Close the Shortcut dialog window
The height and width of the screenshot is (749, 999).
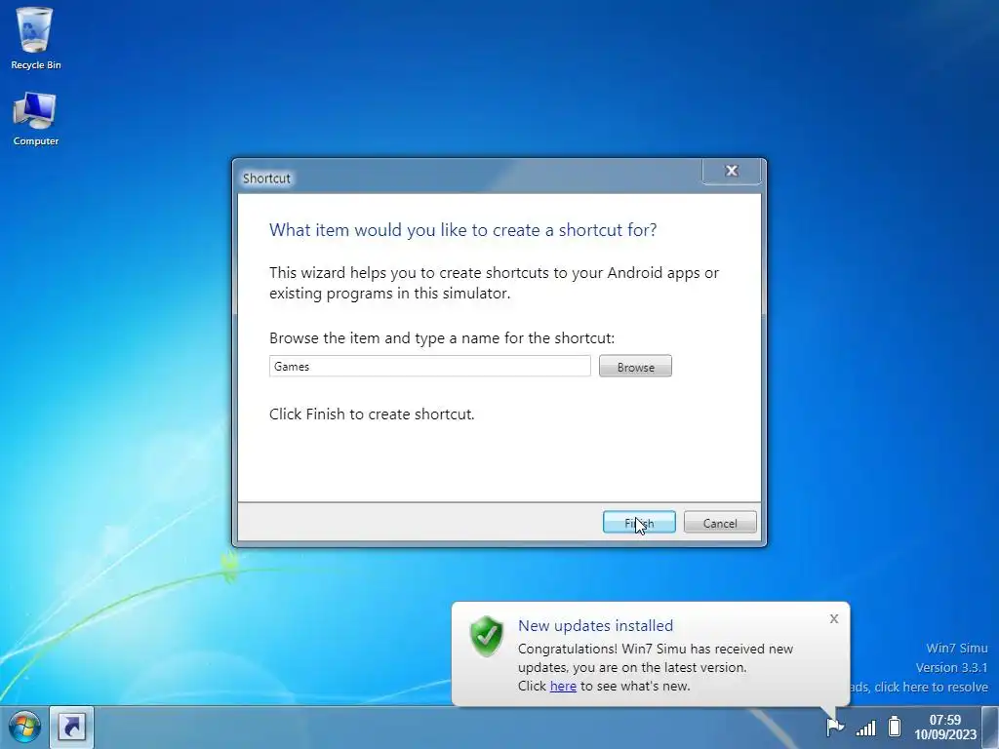coord(732,171)
